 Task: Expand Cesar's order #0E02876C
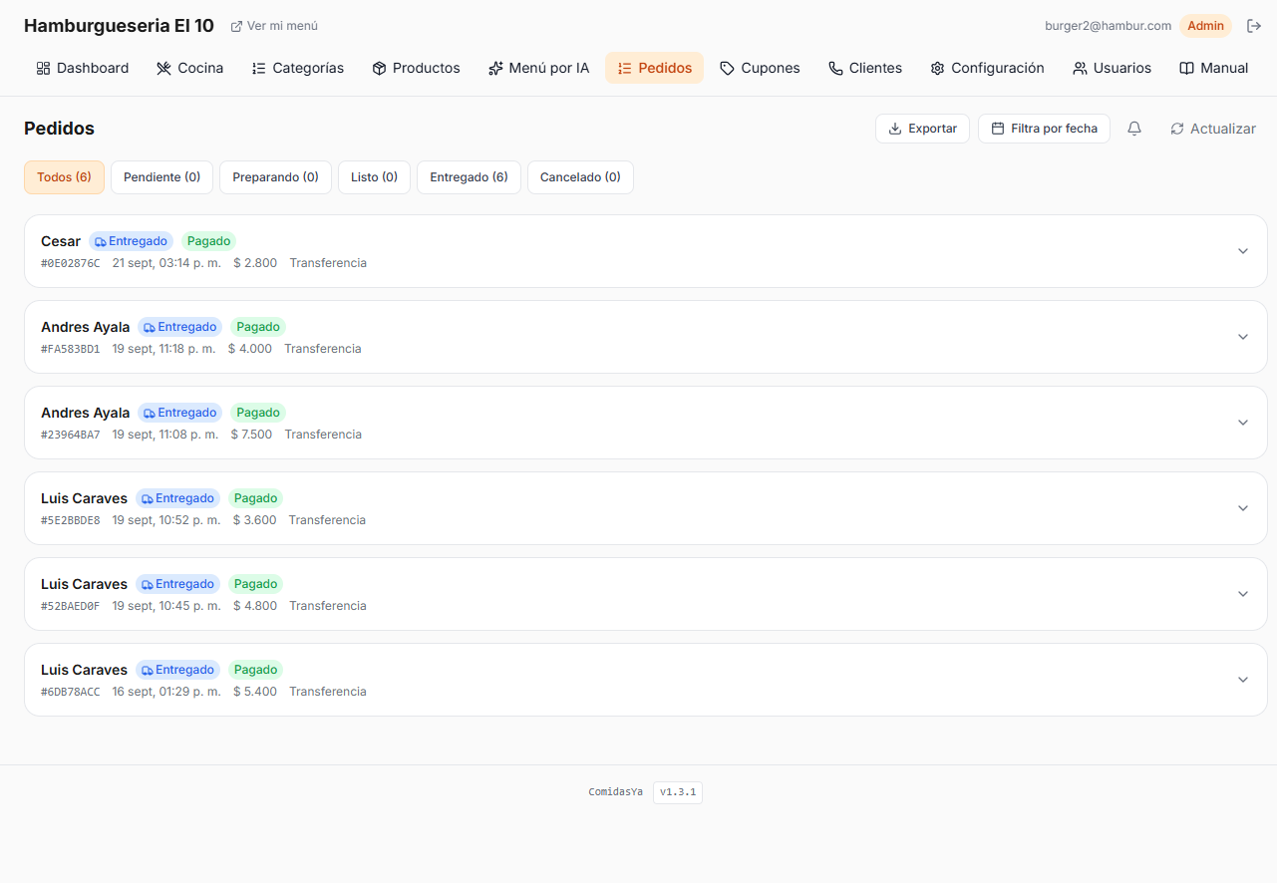[x=1243, y=251]
